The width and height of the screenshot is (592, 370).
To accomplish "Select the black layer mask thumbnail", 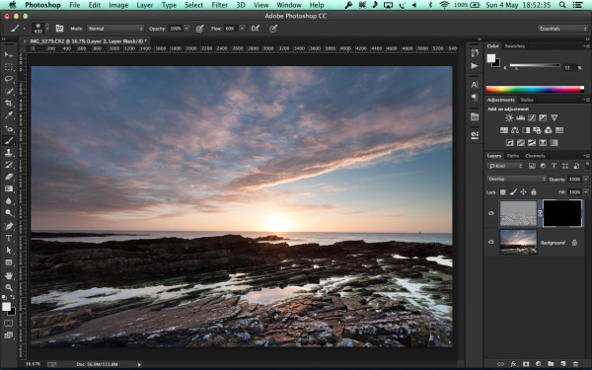I will (x=562, y=213).
